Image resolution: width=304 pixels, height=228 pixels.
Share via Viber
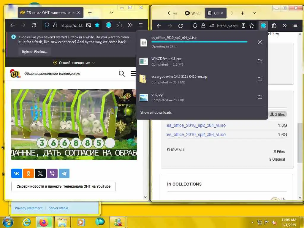pyautogui.click(x=52, y=173)
